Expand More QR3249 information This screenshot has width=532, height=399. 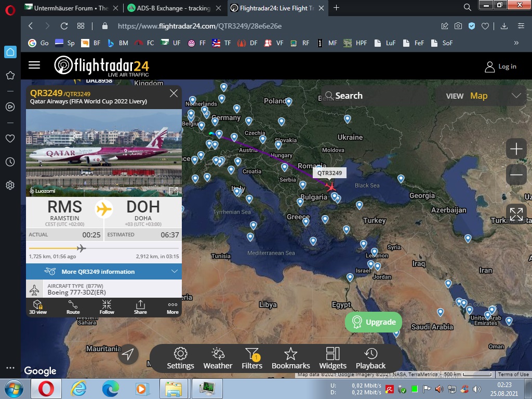(x=104, y=272)
